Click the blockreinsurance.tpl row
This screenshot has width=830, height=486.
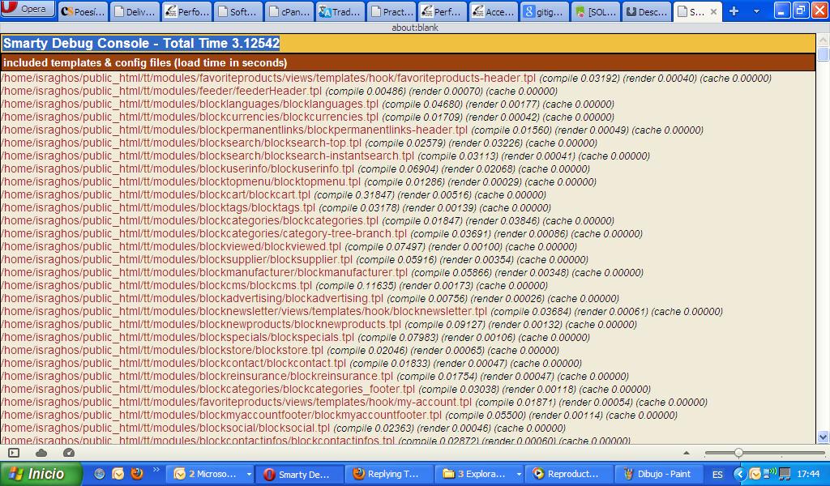315,376
